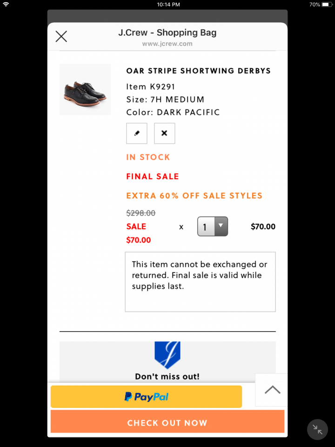This screenshot has width=335, height=447.
Task: Remove the Shortwing Derbys with the X icon
Action: click(164, 133)
